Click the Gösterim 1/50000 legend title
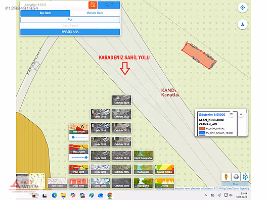Screen dimensions: 267x200 coord(212,115)
